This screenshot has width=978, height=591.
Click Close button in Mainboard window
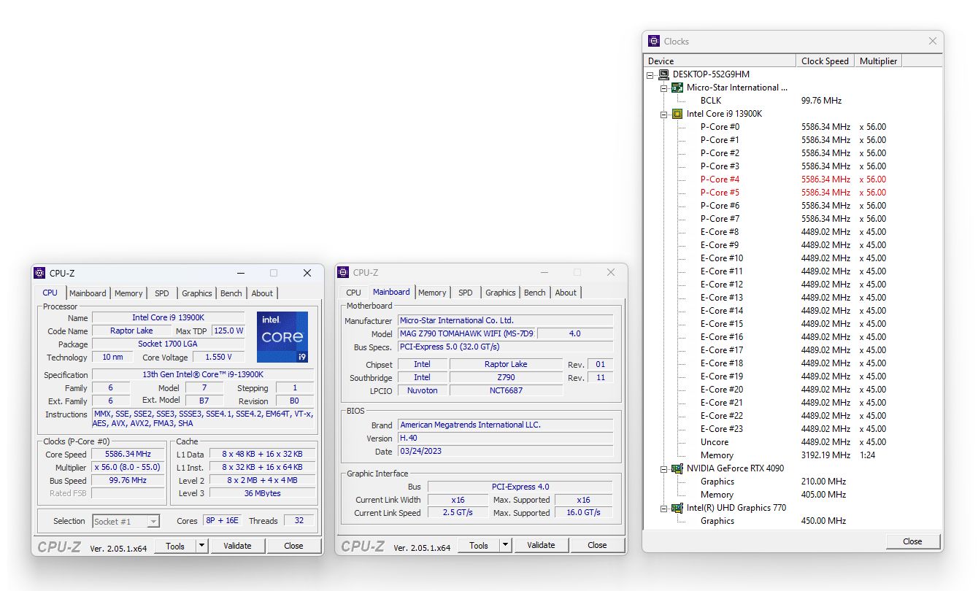[597, 545]
